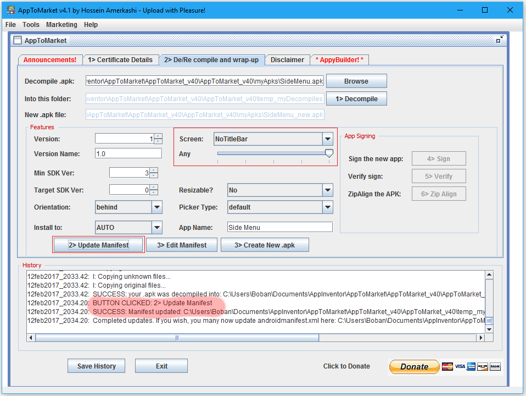Click the History scroll up arrow

click(489, 275)
